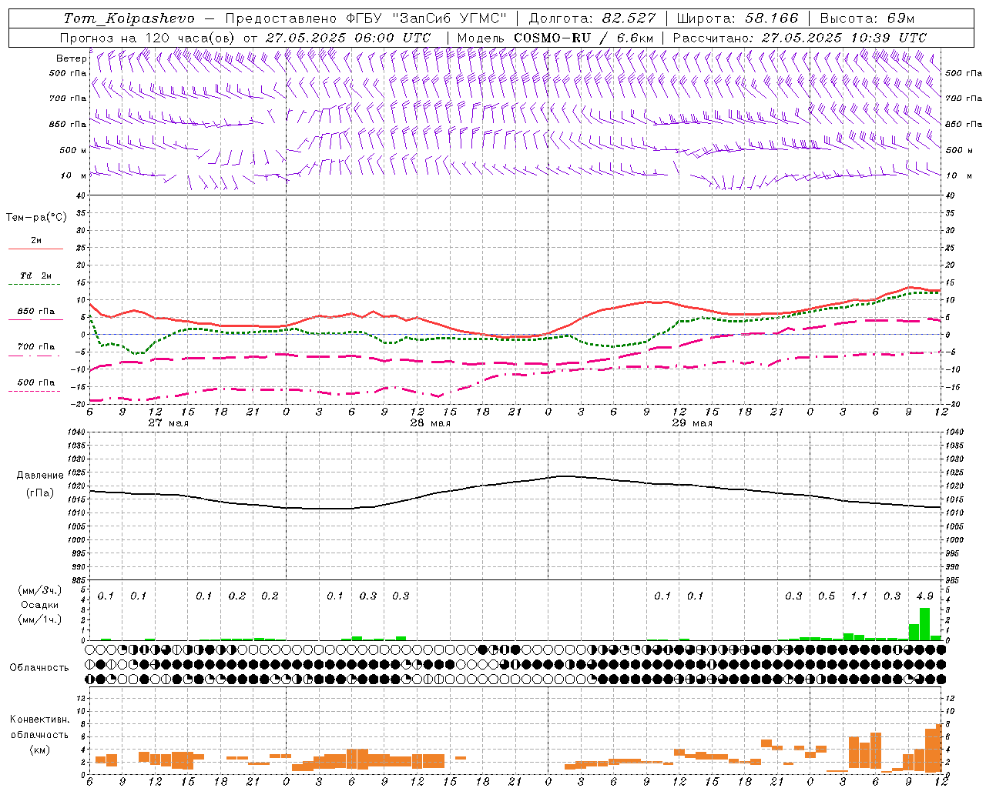Click the tallest green precipitation bar
The width and height of the screenshot is (986, 788).
(924, 624)
